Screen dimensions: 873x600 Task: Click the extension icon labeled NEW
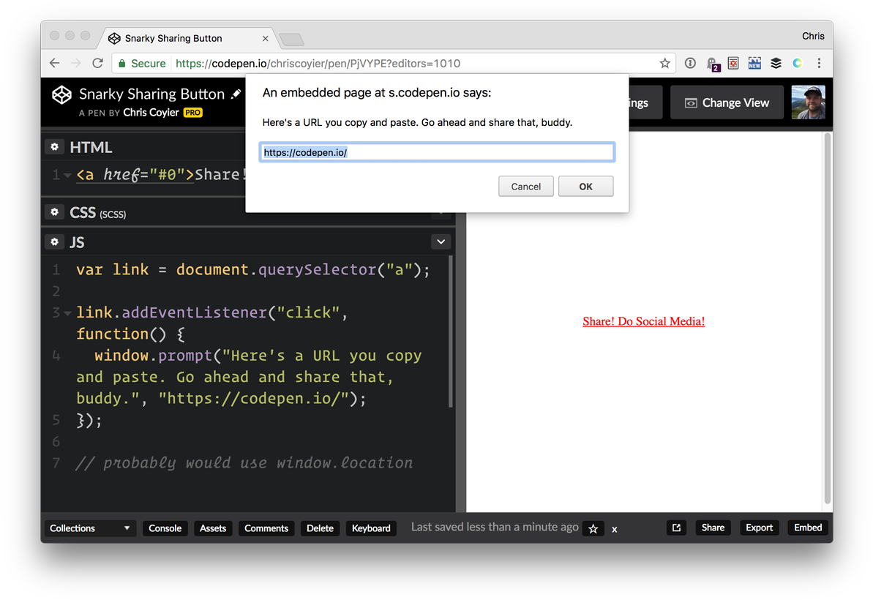[x=754, y=64]
